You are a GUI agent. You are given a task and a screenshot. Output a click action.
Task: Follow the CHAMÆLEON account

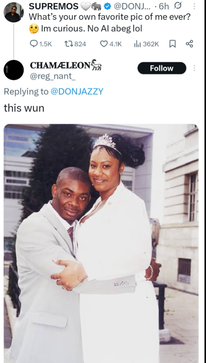click(162, 68)
